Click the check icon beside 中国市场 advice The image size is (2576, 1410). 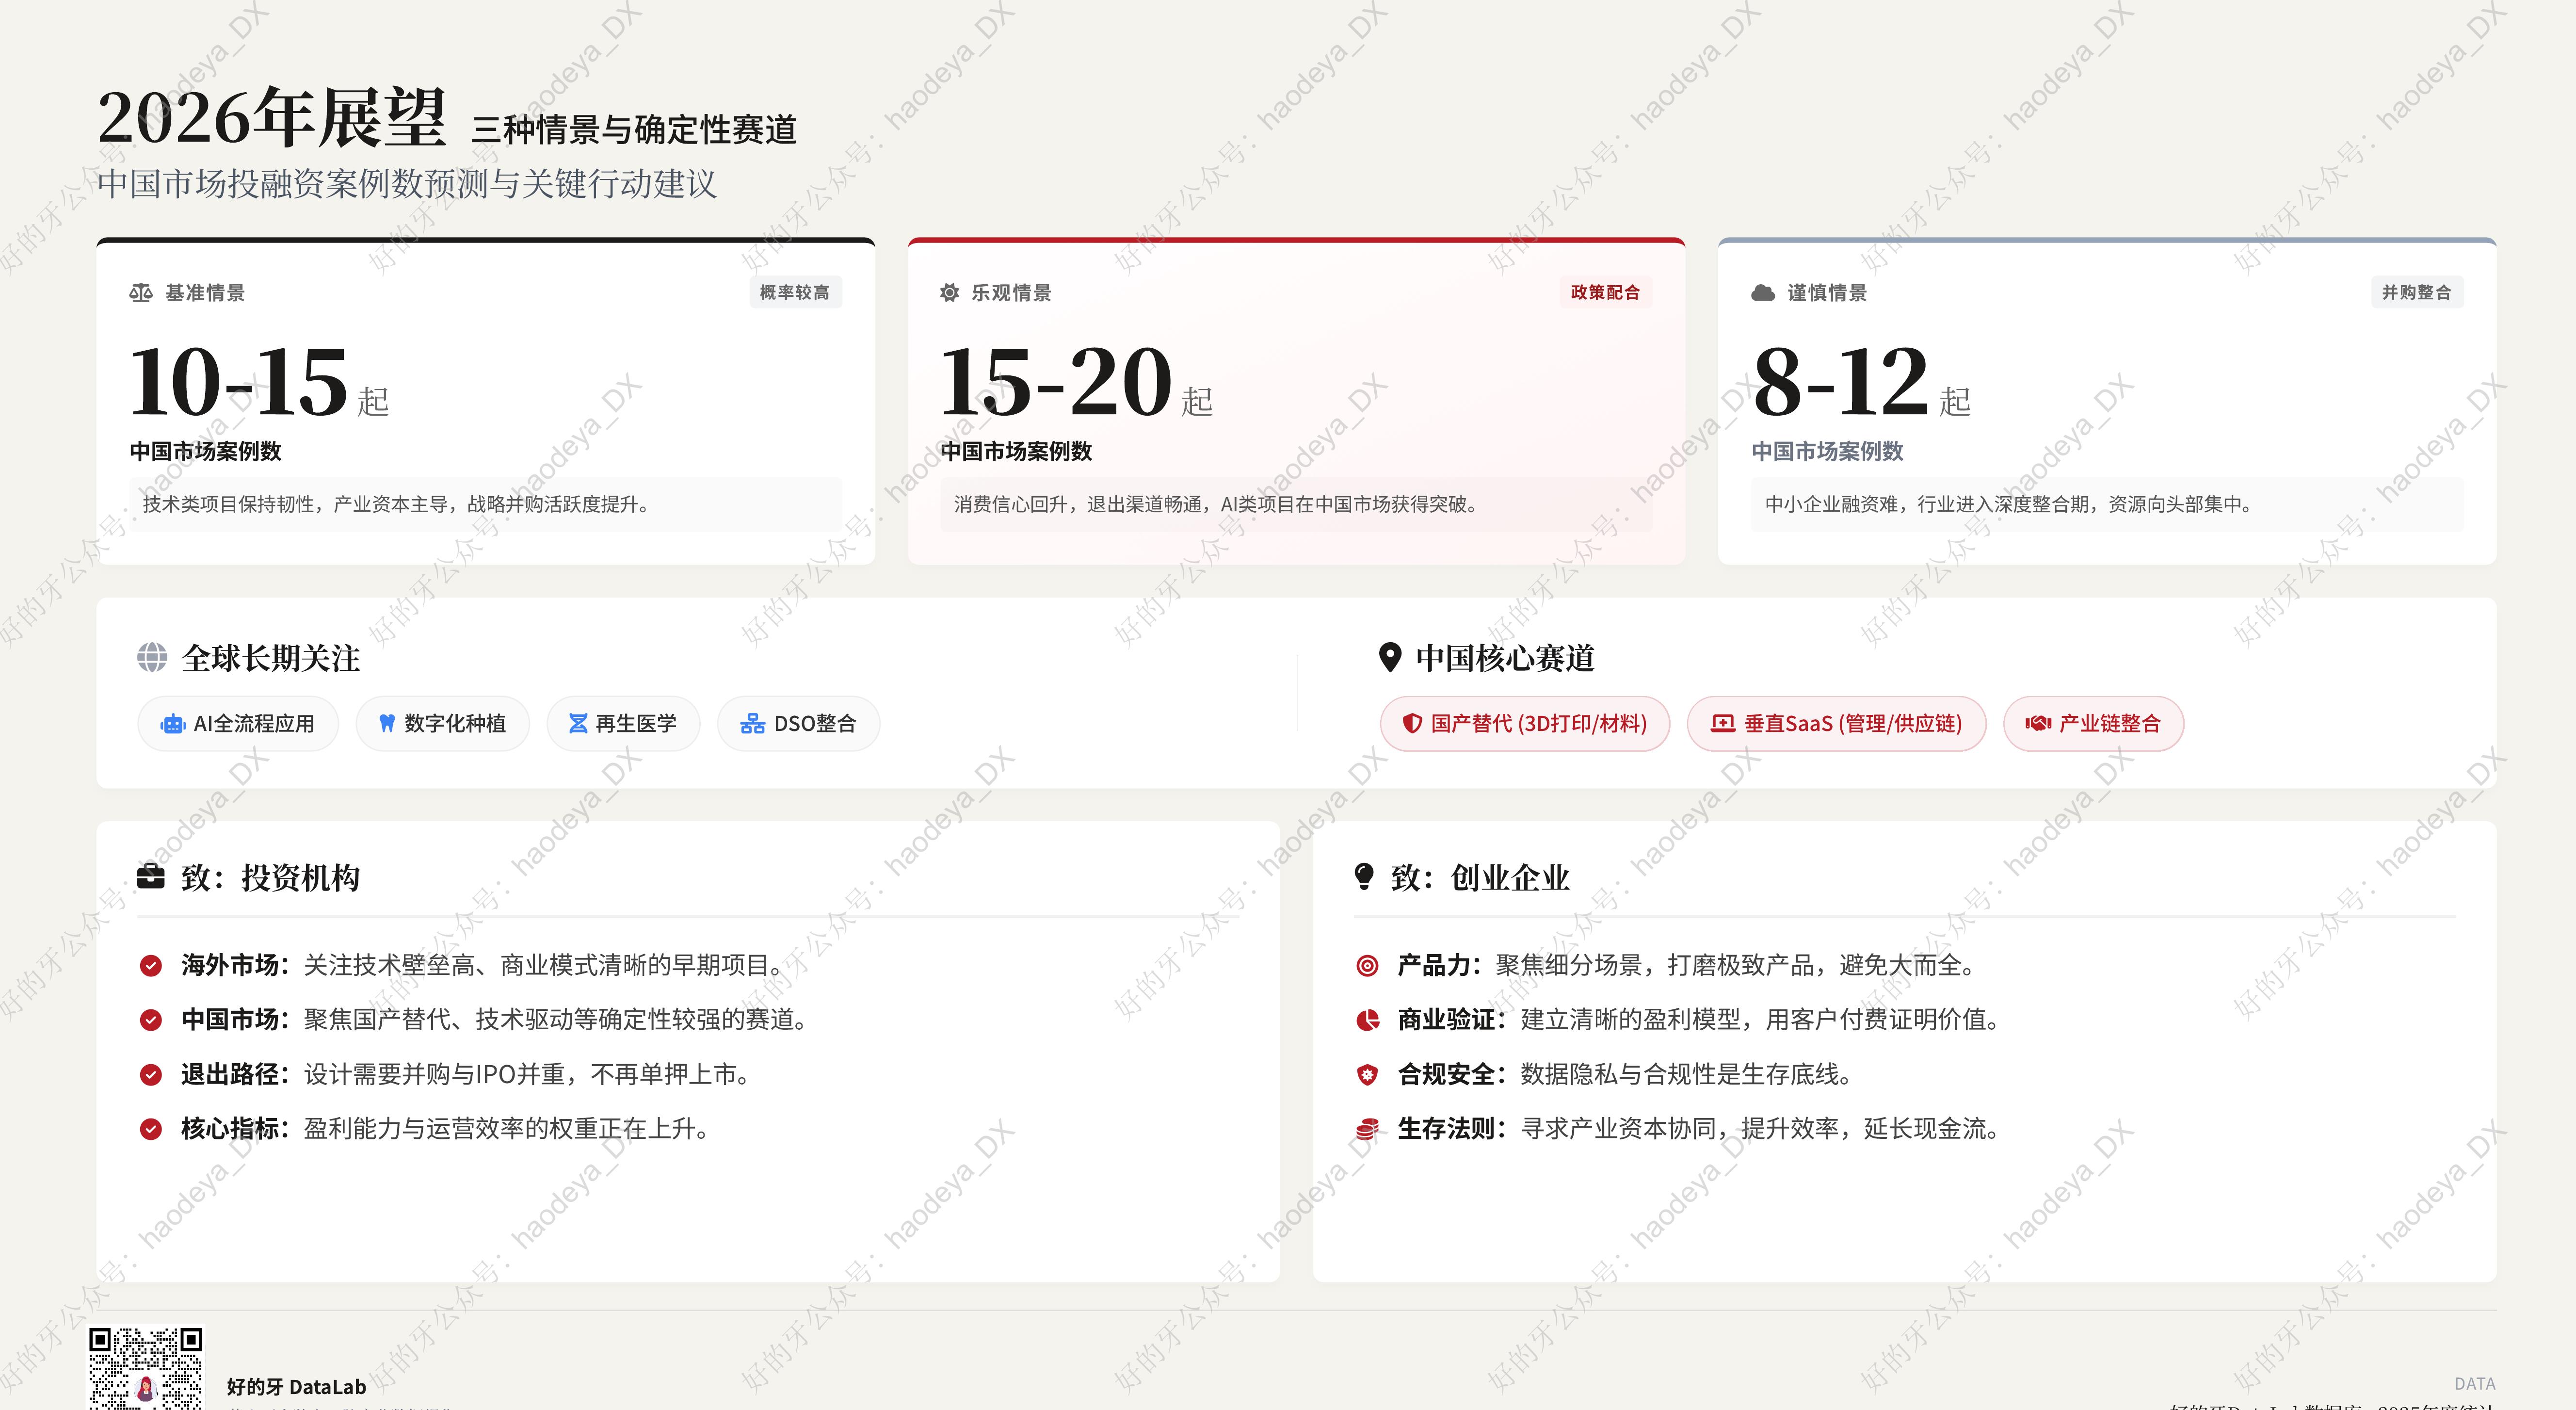[x=151, y=1020]
